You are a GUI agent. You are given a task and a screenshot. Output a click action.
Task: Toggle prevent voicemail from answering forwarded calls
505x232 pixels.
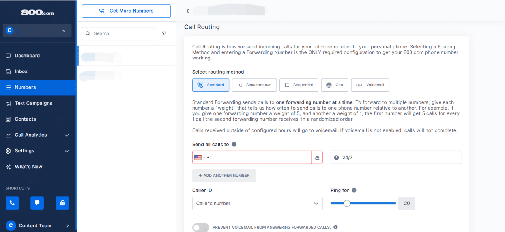(200, 227)
